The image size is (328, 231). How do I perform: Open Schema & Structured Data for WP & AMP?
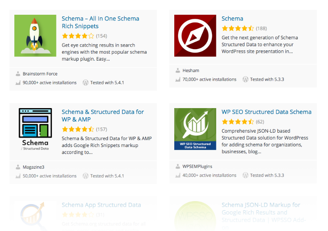tap(103, 115)
